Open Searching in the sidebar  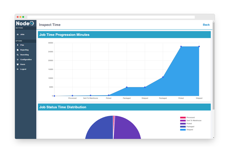(x=25, y=55)
